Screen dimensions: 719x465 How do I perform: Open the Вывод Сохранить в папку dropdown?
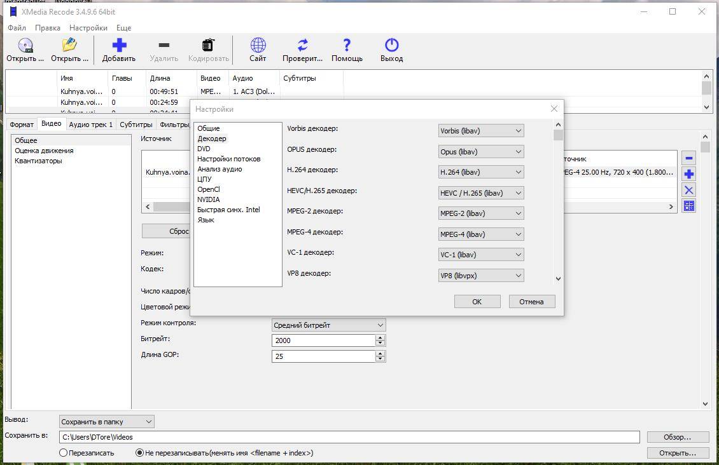tap(107, 422)
